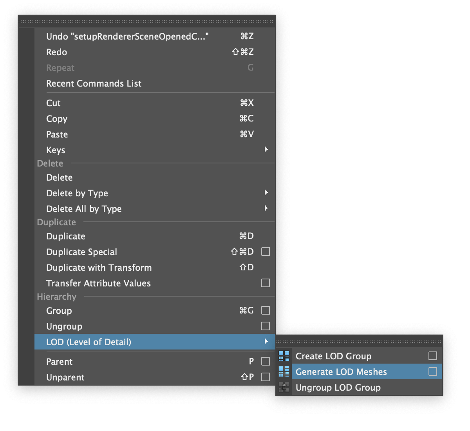This screenshot has height=431, width=470.
Task: Open Transfer Attribute Values options box
Action: 266,283
